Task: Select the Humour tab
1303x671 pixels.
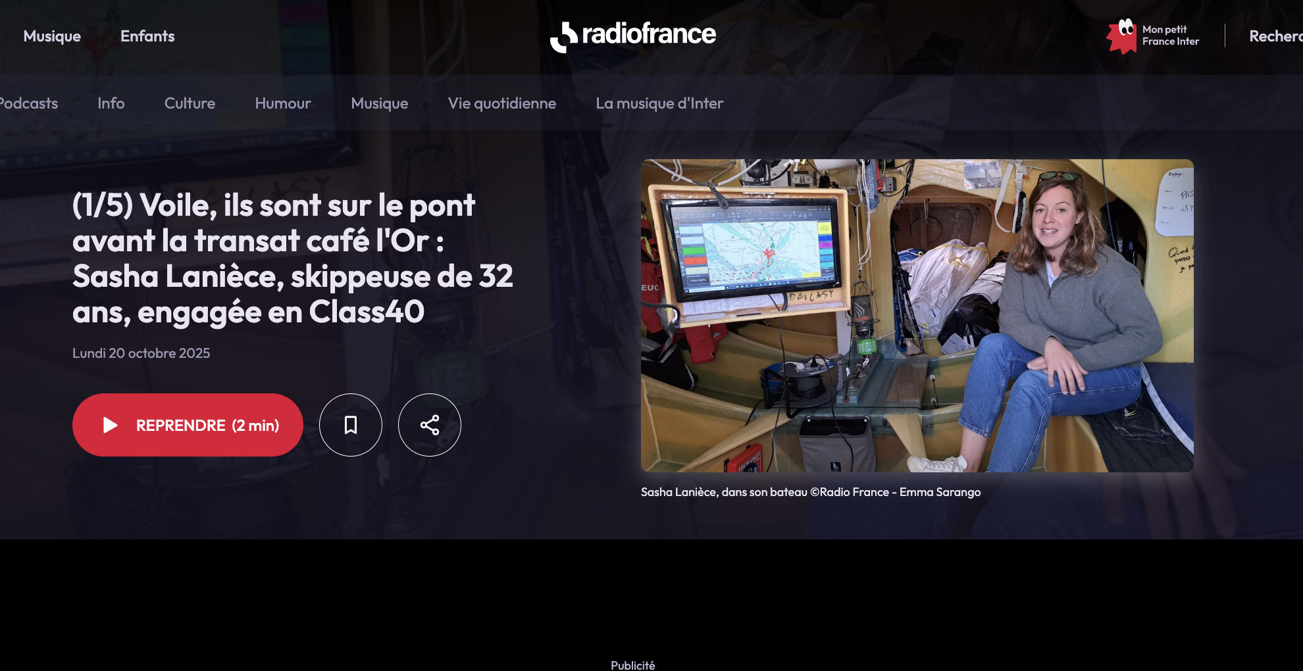Action: click(283, 103)
